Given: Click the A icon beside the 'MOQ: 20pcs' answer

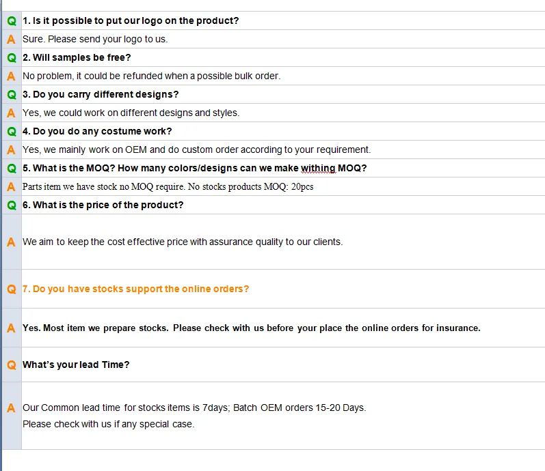Looking at the screenshot, I should (12, 186).
